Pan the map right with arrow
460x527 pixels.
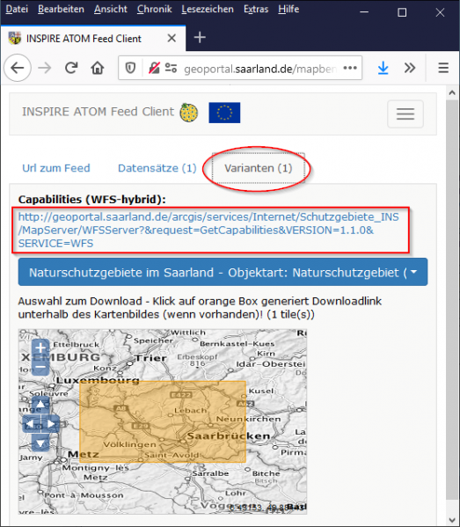[50, 423]
